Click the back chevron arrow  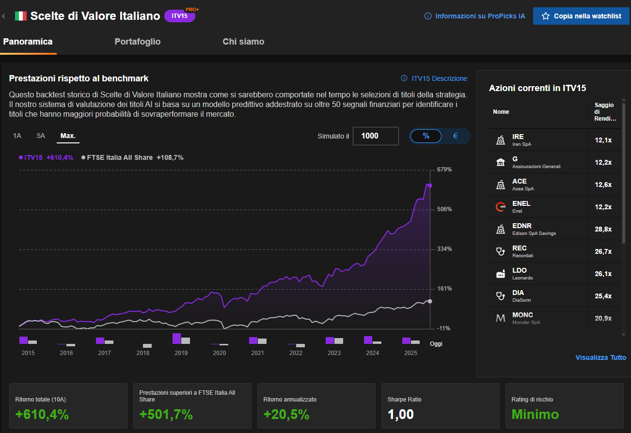coord(4,16)
